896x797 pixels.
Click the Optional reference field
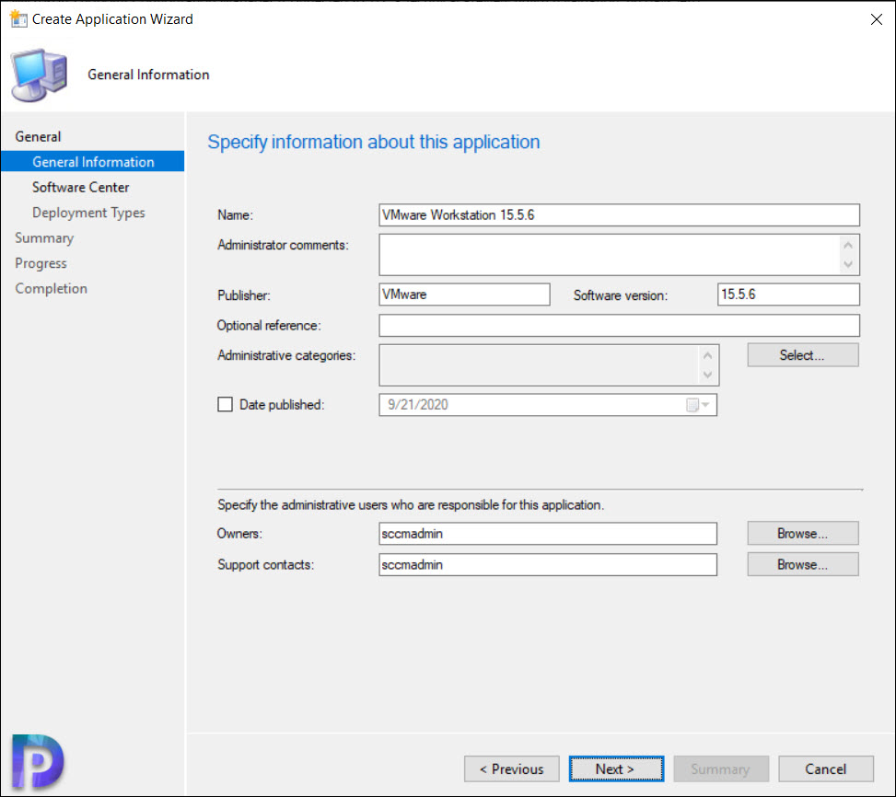tap(619, 326)
